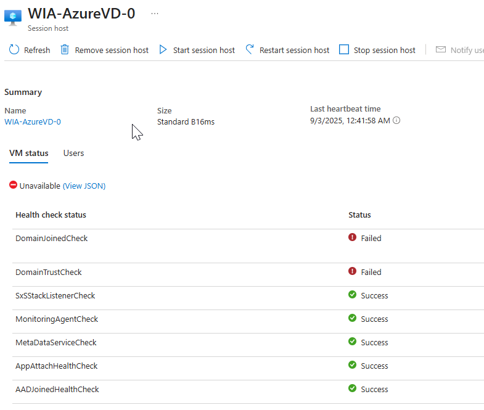The width and height of the screenshot is (484, 410).
Task: Click Success text for AADJoinedHealthCheck
Action: [x=374, y=390]
